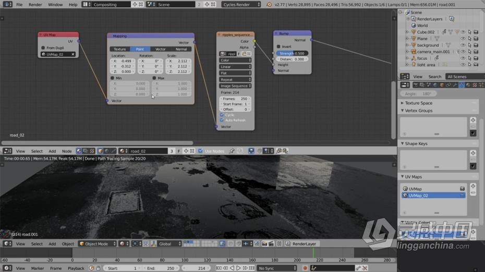
Task: Select shader nodes tree type icon
Action: [79, 151]
